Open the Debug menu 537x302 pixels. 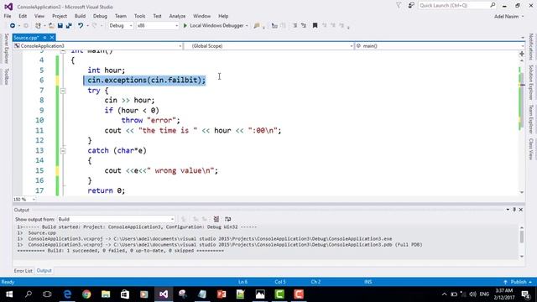(x=100, y=16)
